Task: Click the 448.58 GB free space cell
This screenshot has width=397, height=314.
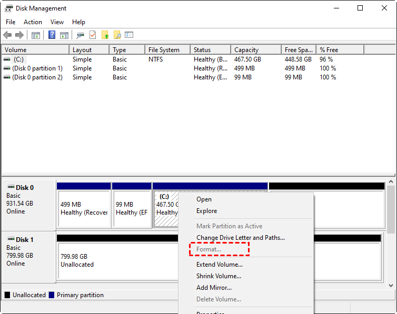Action: [x=298, y=59]
